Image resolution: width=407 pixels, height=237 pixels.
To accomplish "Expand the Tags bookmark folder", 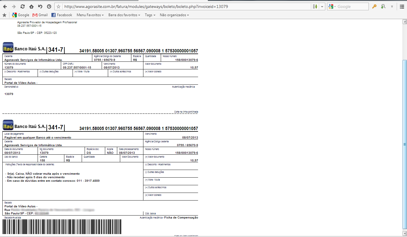I will [x=150, y=15].
